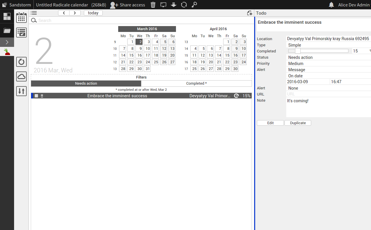Jump to today
The image size is (371, 230).
(93, 13)
